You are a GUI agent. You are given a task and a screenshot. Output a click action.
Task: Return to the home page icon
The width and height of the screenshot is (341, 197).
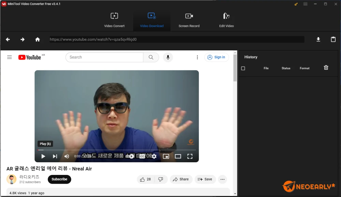[x=38, y=39]
